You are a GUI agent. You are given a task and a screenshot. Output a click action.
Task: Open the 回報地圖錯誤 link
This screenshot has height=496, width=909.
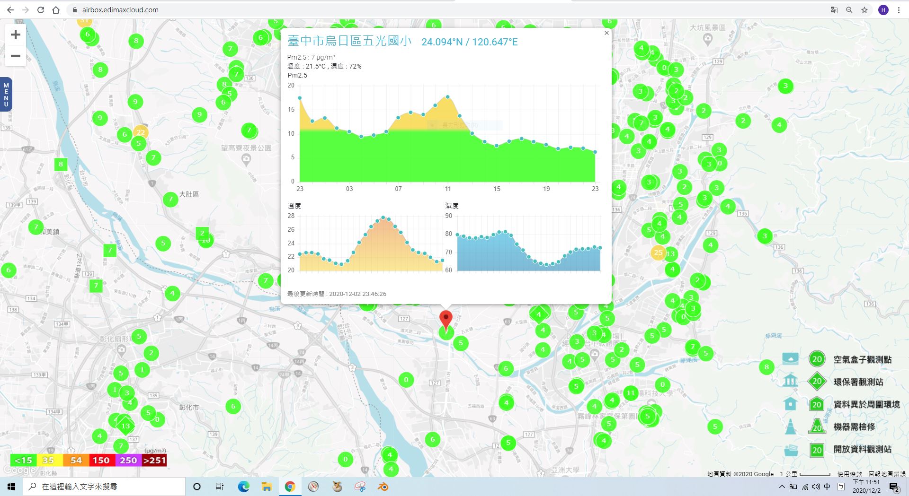(x=887, y=474)
